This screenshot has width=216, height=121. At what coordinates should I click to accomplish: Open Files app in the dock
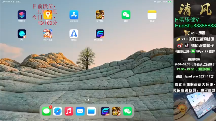[91, 111]
